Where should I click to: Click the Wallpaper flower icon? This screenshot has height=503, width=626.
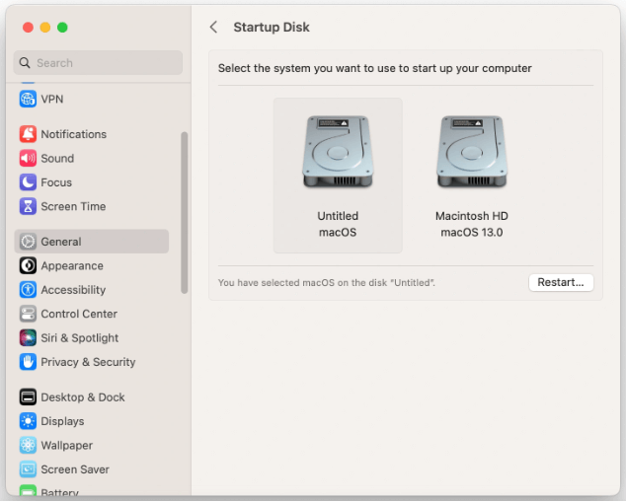coord(28,445)
